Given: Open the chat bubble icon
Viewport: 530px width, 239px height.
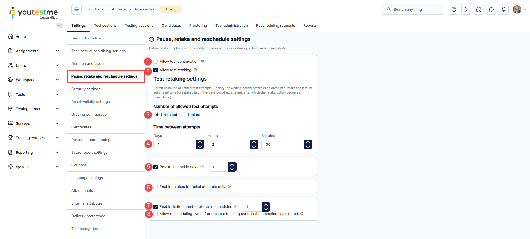Looking at the screenshot, I should (491, 9).
